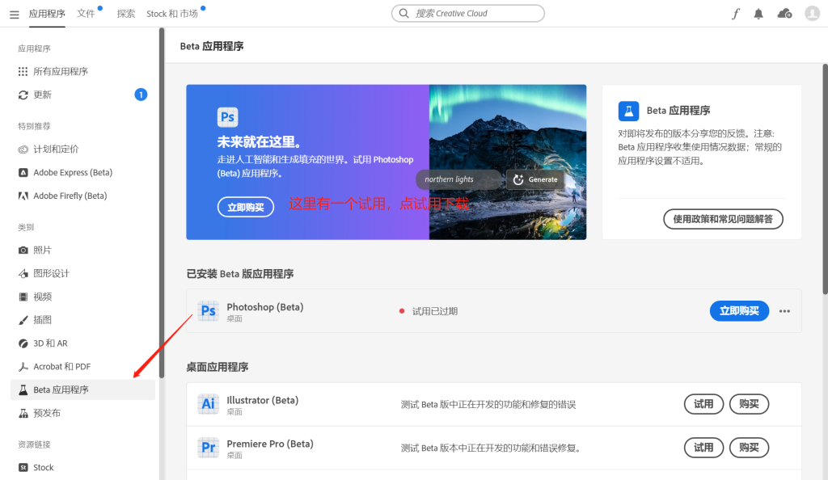This screenshot has width=828, height=480.
Task: Open 使用政策和常见问题解答
Action: pyautogui.click(x=724, y=218)
